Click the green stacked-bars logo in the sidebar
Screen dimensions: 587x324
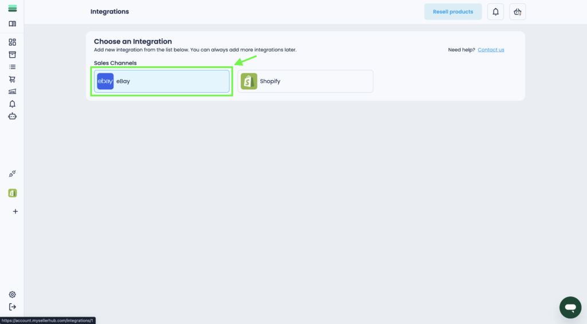(12, 9)
